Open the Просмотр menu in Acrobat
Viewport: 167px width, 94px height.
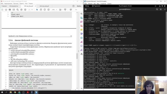pos(16,3)
